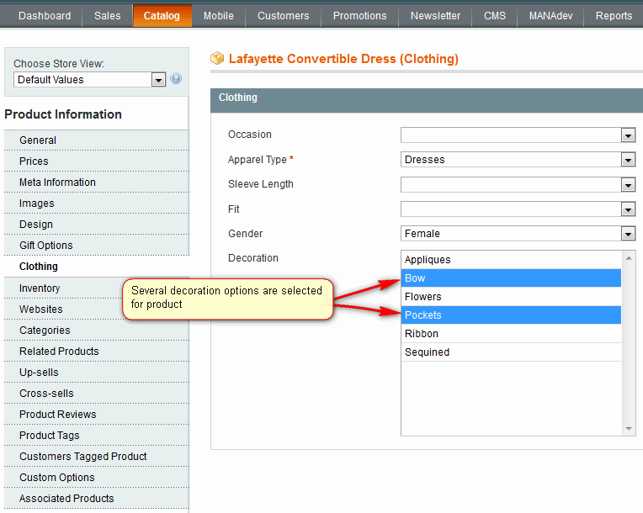
Task: Switch to the Images tab
Action: coord(37,204)
